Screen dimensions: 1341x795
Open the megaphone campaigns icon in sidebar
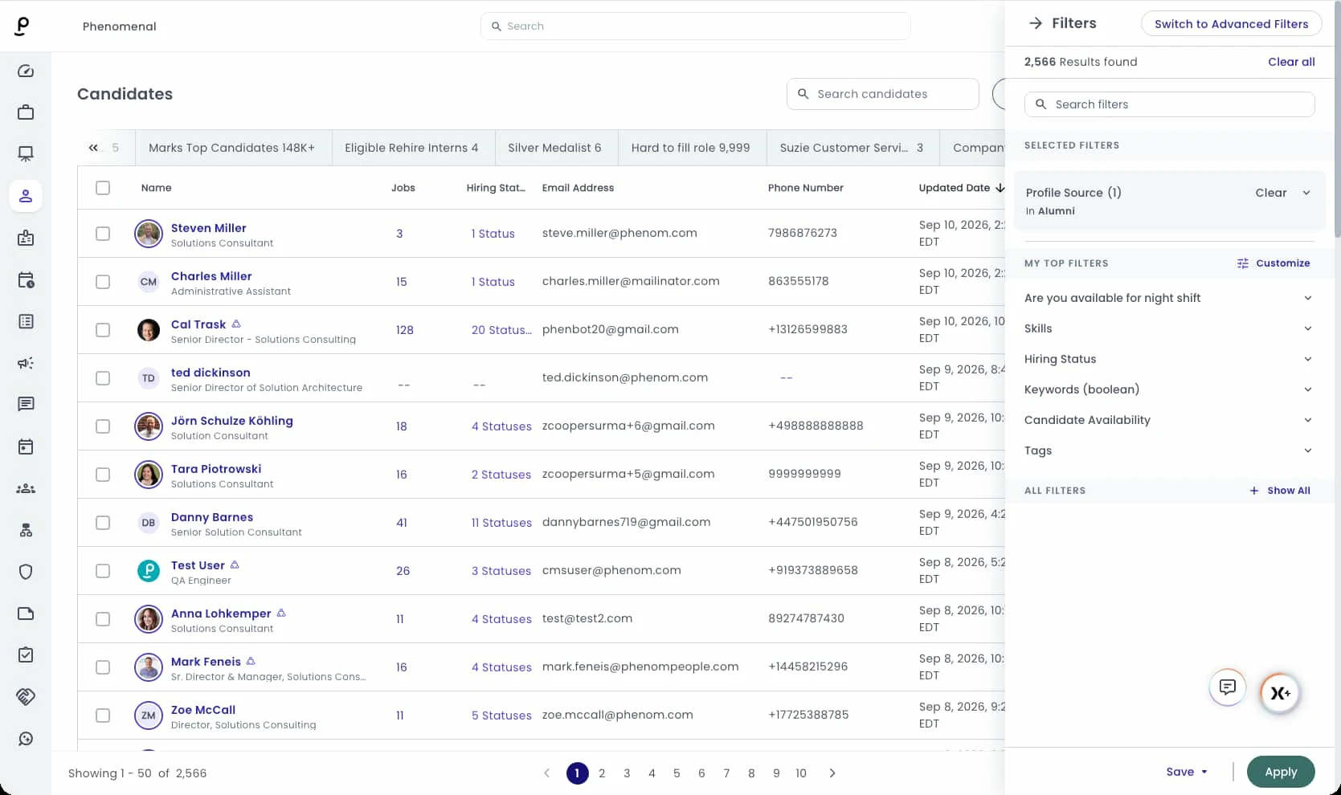point(26,363)
